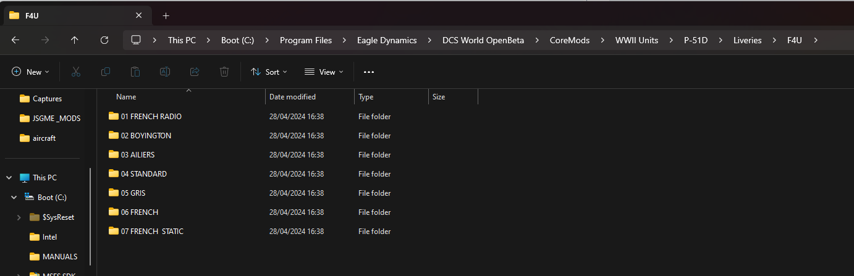Click the DCS World OpenBeta breadcrumb
854x276 pixels.
pos(483,40)
